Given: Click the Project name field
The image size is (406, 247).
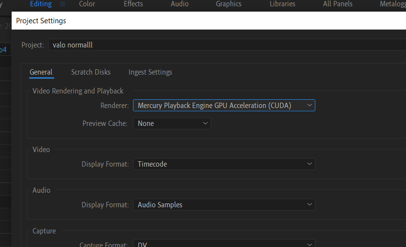Looking at the screenshot, I should (x=223, y=45).
